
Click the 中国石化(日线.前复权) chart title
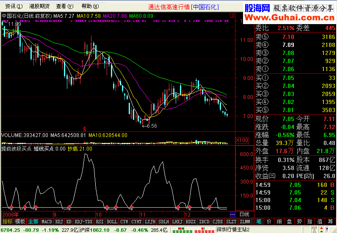pyautogui.click(x=27, y=16)
